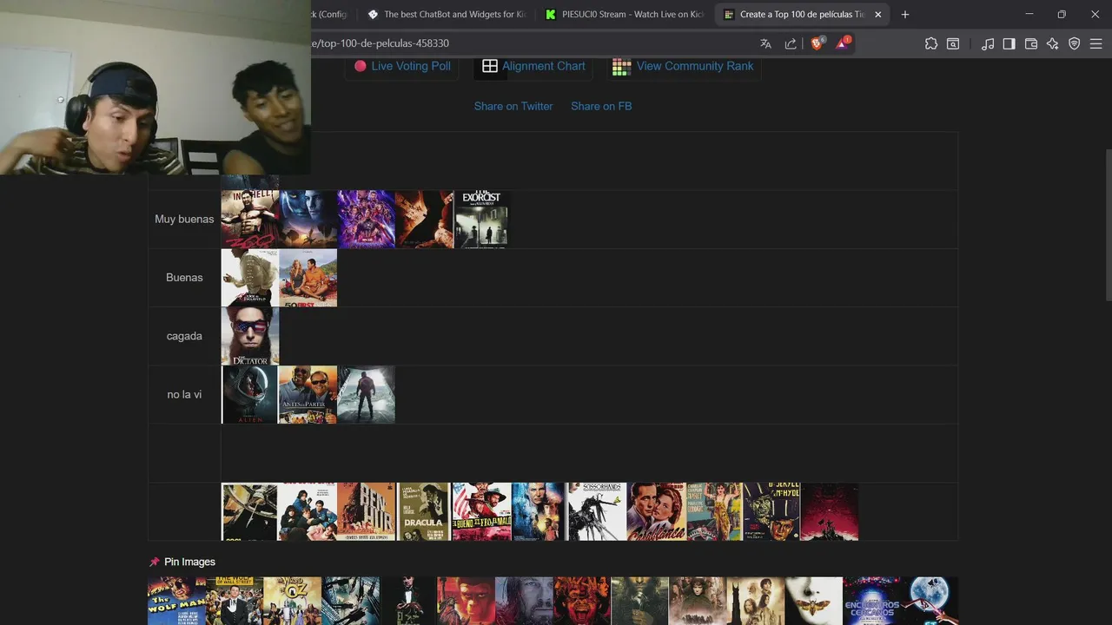Click Share on Twitter
This screenshot has width=1112, height=625.
point(513,106)
